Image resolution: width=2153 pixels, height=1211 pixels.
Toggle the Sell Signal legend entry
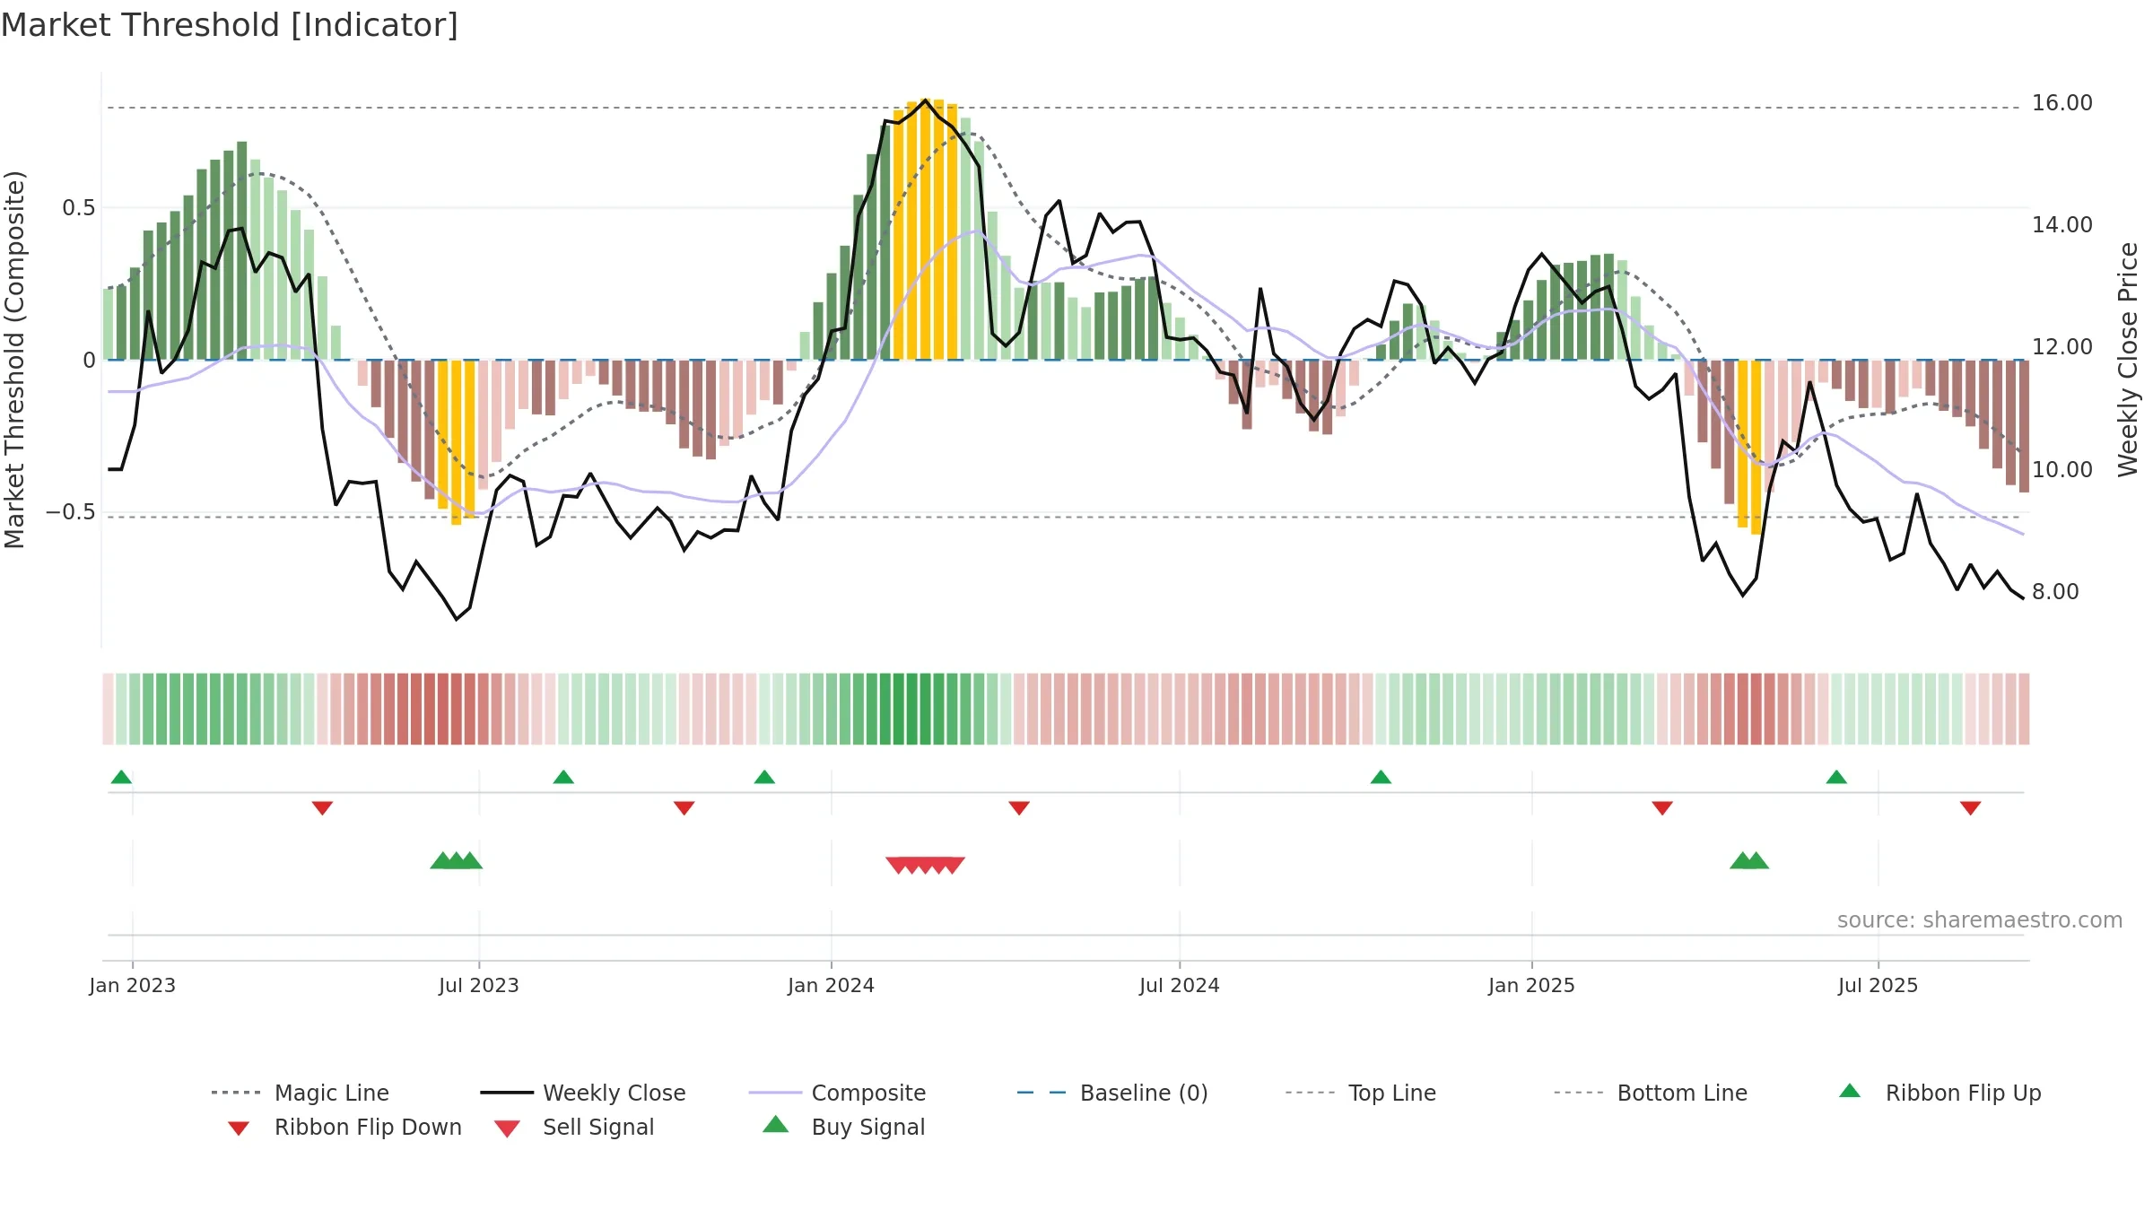coord(574,1127)
